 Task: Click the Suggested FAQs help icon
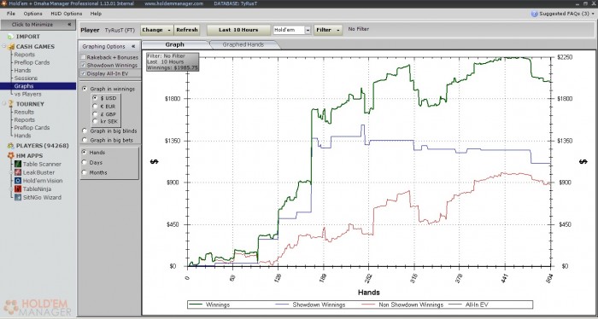534,14
